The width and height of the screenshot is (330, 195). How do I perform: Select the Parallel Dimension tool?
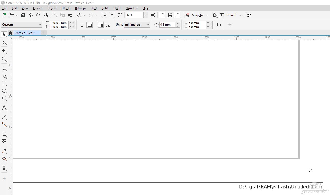[x=4, y=117]
